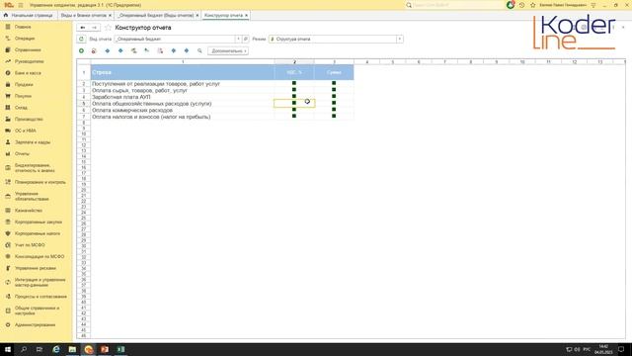Select row 'Поступления от реализации товаров, работ услуг'
The height and width of the screenshot is (356, 632).
[x=182, y=84]
